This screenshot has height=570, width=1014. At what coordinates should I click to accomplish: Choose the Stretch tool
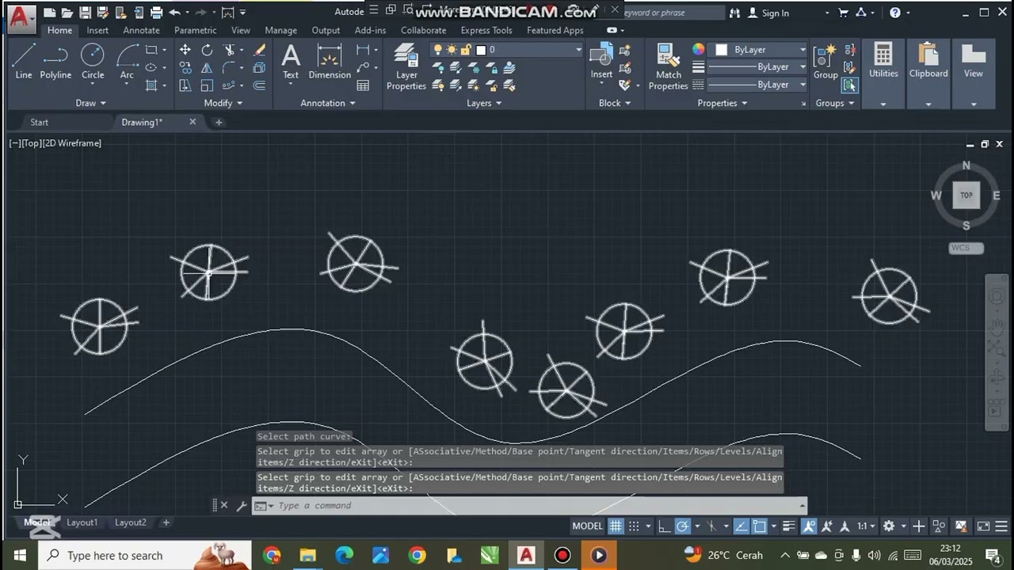185,85
